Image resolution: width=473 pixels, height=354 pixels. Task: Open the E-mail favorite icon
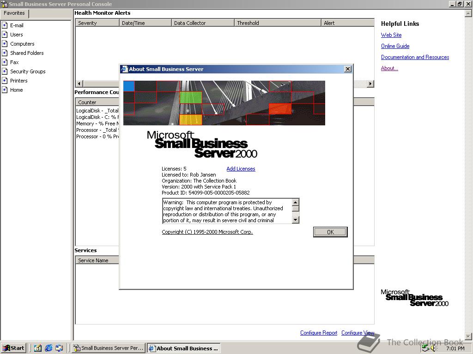coord(5,25)
